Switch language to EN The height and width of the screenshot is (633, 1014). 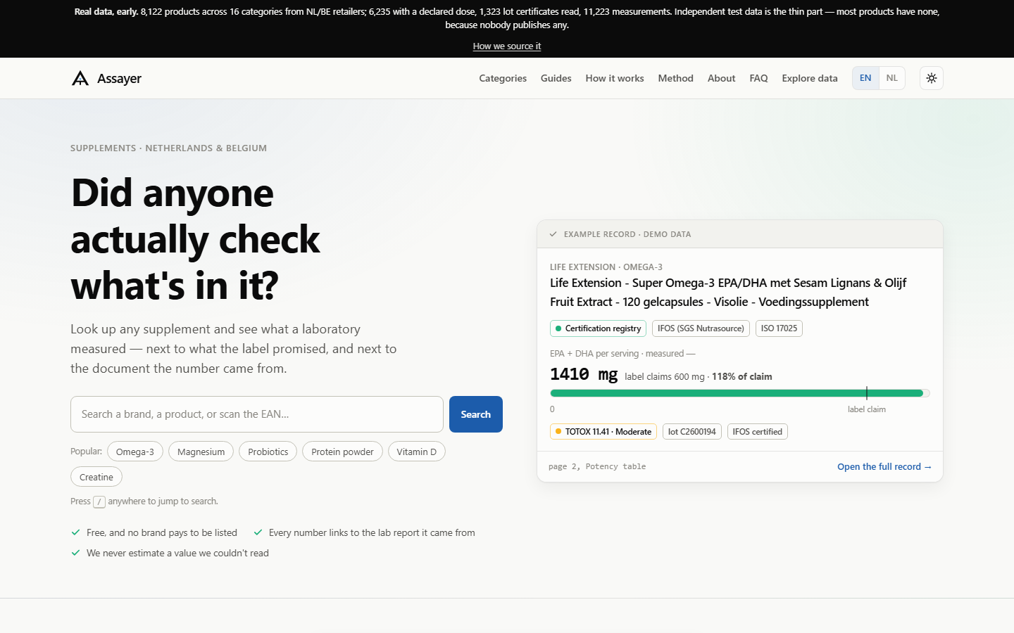coord(865,78)
